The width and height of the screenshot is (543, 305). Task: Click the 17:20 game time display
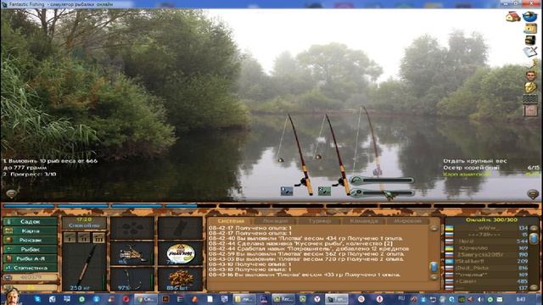84,219
